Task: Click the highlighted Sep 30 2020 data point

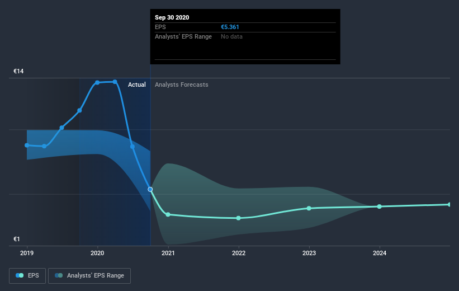Action: [x=150, y=189]
